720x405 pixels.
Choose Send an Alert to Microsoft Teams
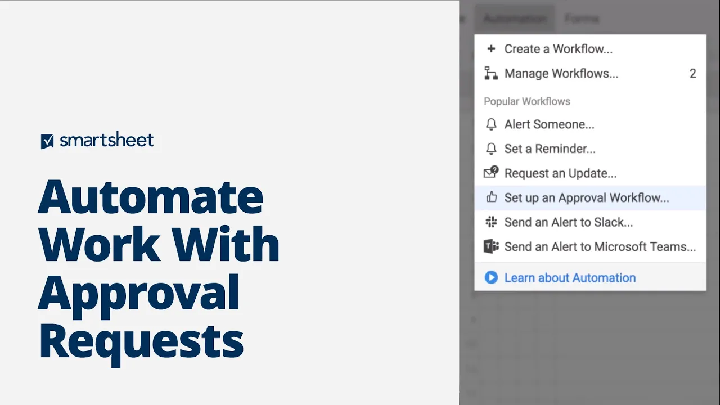[x=590, y=246]
